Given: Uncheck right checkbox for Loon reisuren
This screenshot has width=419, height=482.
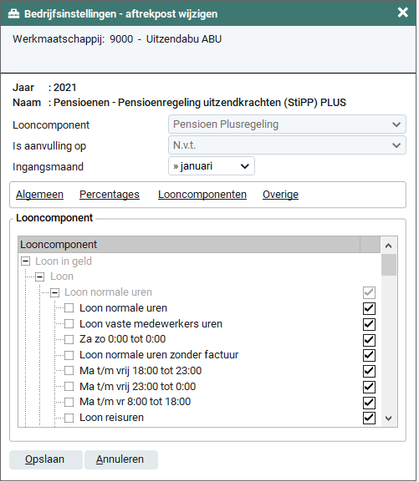Looking at the screenshot, I should tap(369, 418).
